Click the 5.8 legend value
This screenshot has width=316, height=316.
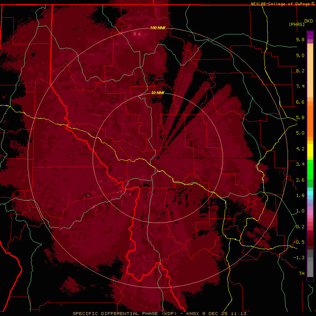click(x=300, y=118)
